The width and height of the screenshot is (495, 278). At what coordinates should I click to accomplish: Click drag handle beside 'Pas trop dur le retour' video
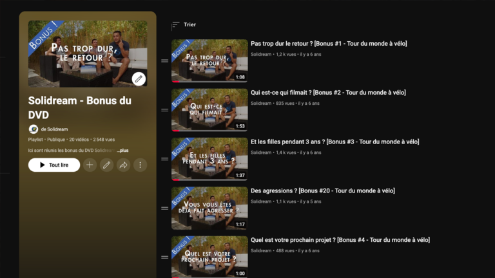tap(164, 61)
